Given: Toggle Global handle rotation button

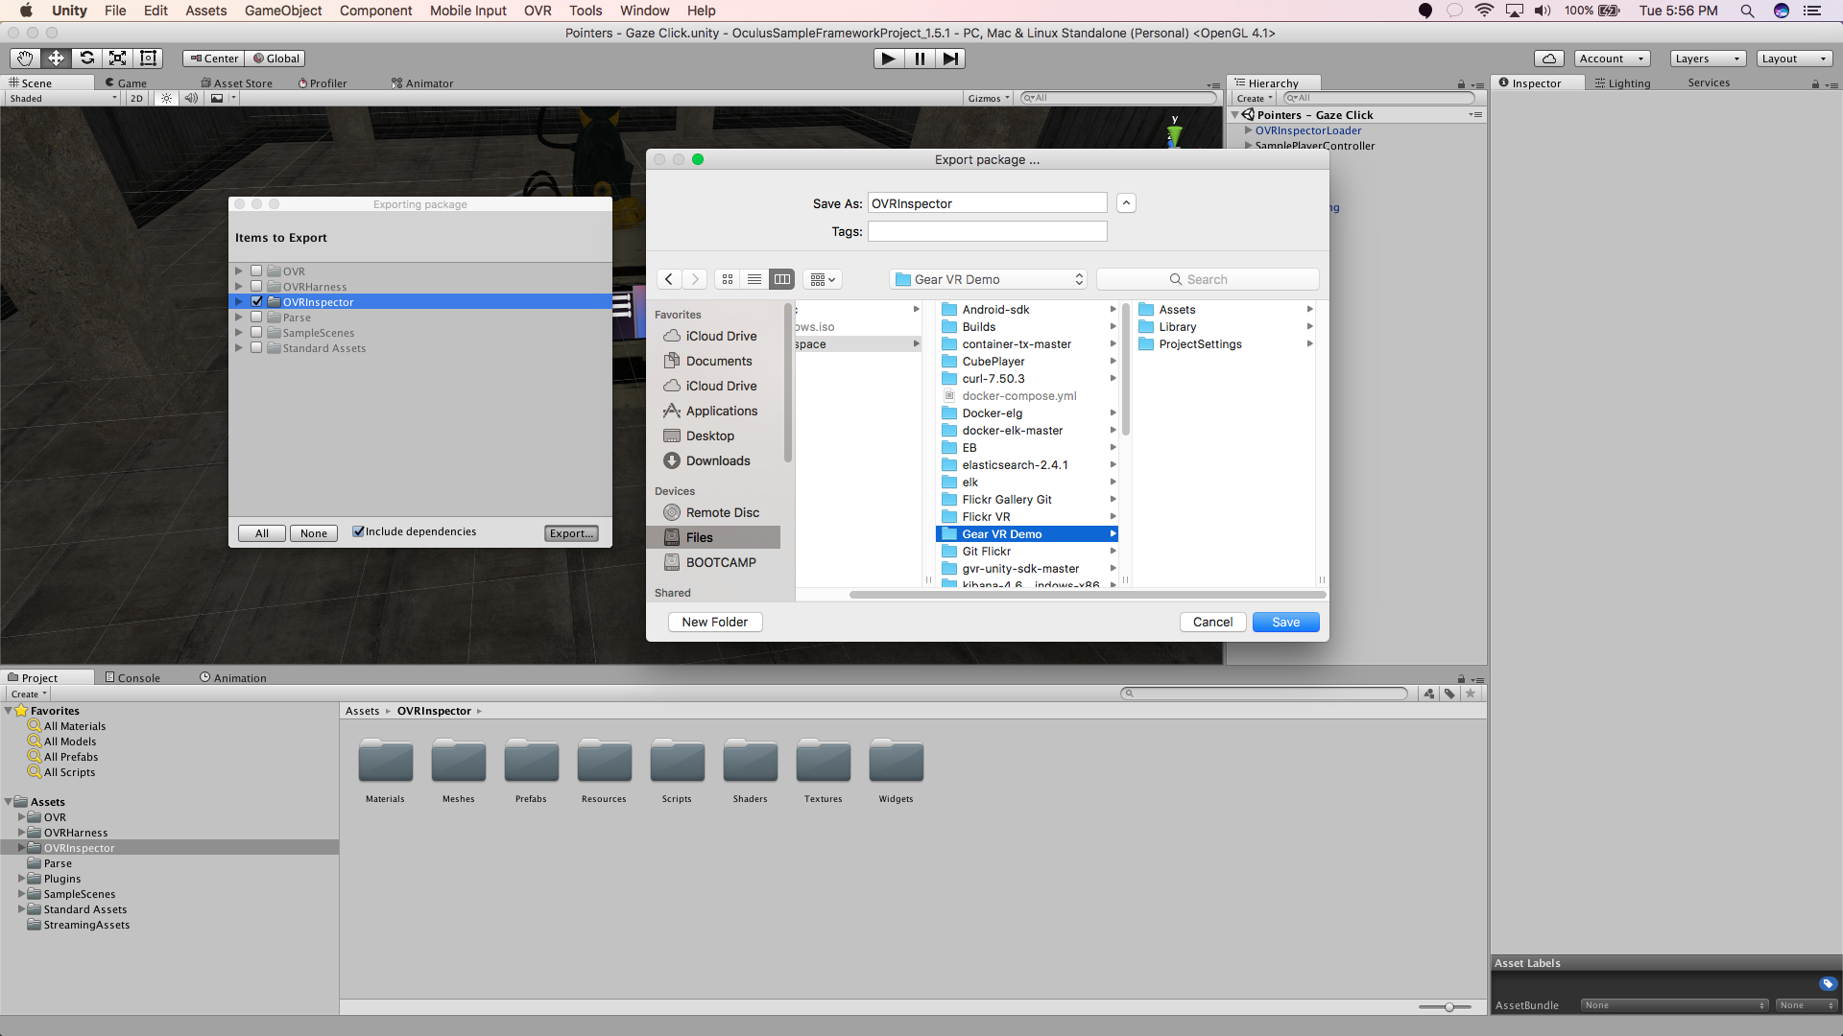Looking at the screenshot, I should click(275, 59).
